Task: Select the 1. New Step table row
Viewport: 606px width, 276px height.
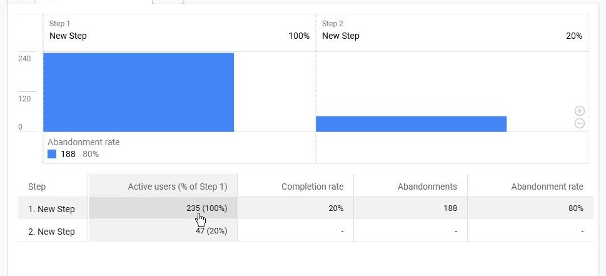Action: click(x=306, y=208)
